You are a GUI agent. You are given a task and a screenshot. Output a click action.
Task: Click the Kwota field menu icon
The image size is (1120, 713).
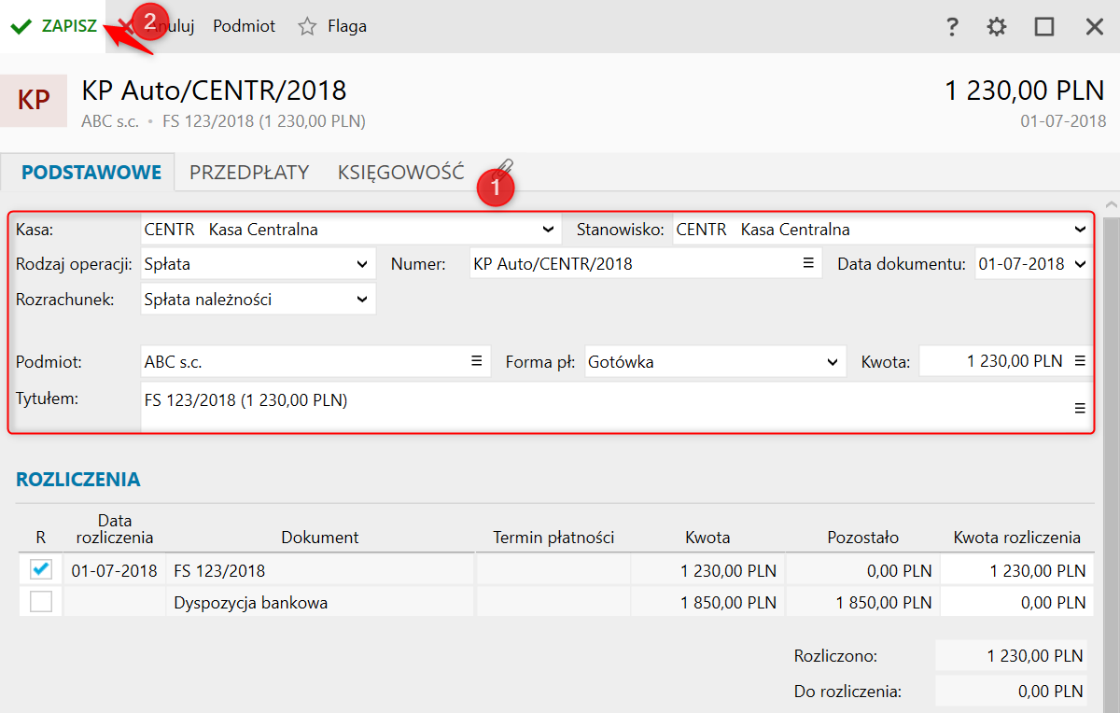tap(1080, 361)
